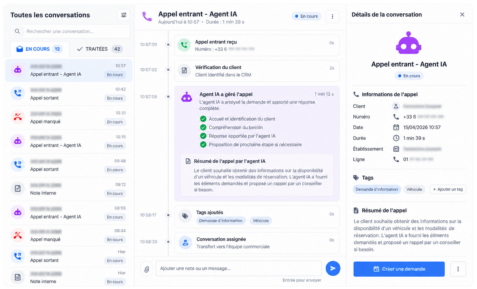477x289 pixels.
Task: Click the 10:31 missed call icon
Action: click(18, 117)
